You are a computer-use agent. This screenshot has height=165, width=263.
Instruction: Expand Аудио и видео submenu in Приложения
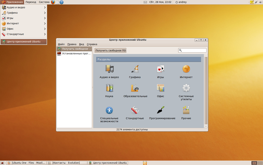24,7
